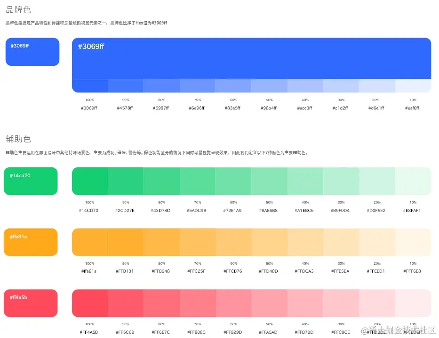This screenshot has height=338, width=439.
Task: Click the #98b4ff hex label
Action: pyautogui.click(x=269, y=108)
